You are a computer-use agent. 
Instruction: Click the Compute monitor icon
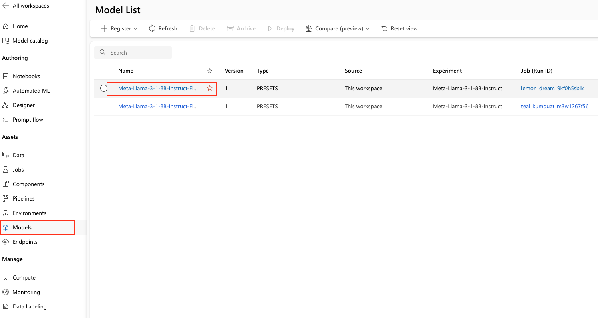[x=6, y=277]
